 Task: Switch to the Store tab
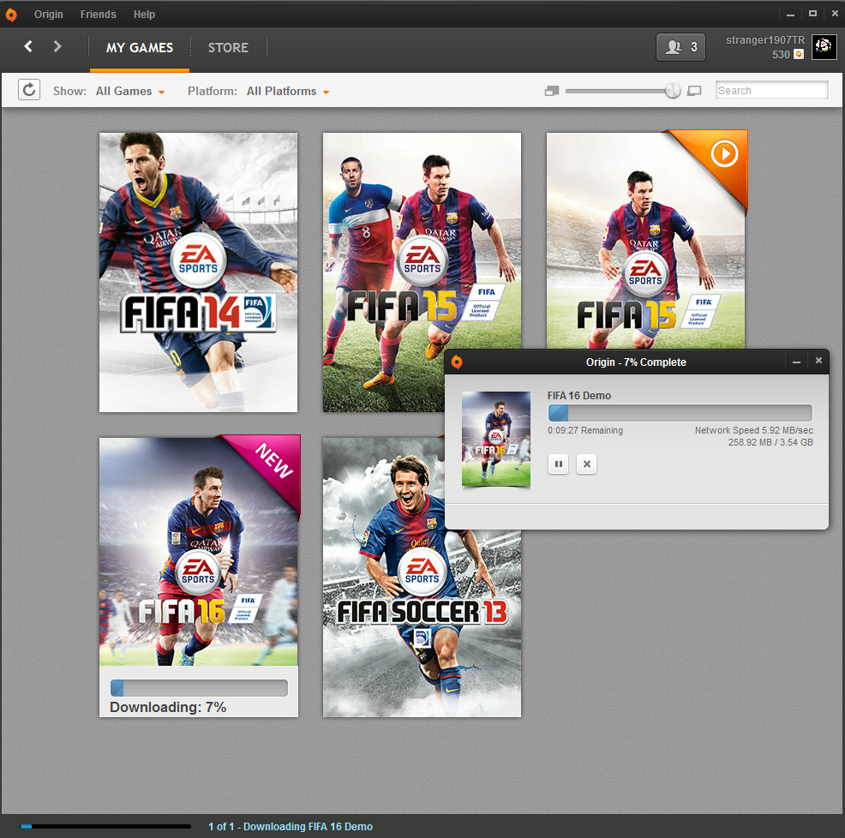(x=228, y=48)
